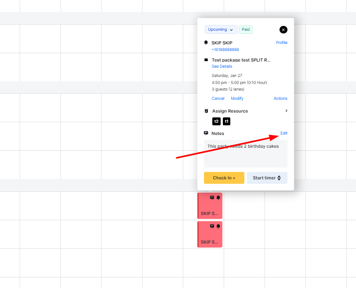Open SKIP SKIP customer Profile link
Screen dimensions: 356x288
coord(282,43)
